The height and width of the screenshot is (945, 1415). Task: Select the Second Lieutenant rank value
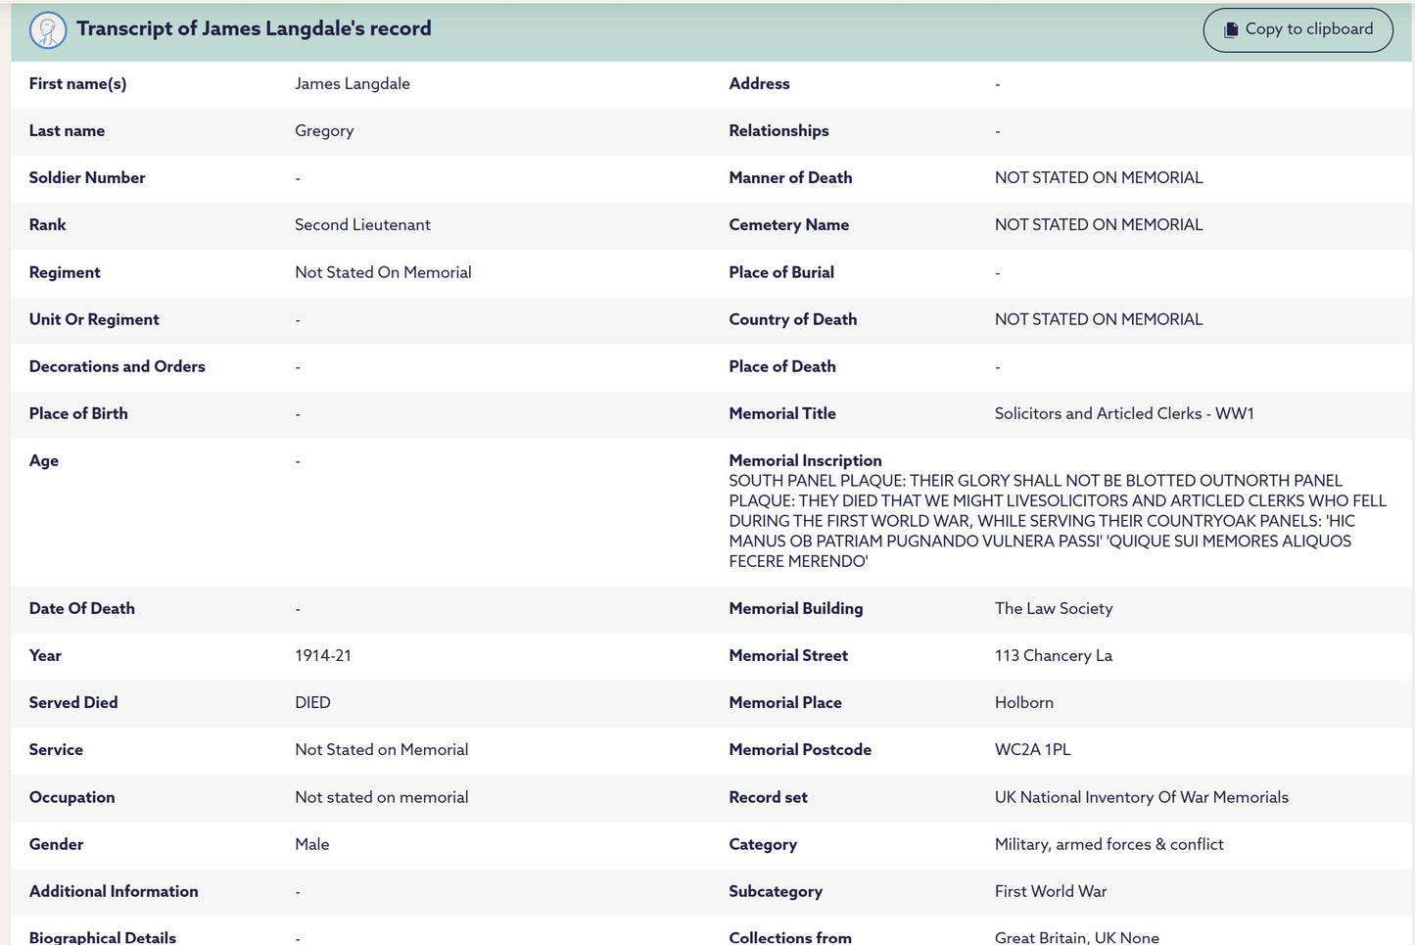[x=362, y=225]
